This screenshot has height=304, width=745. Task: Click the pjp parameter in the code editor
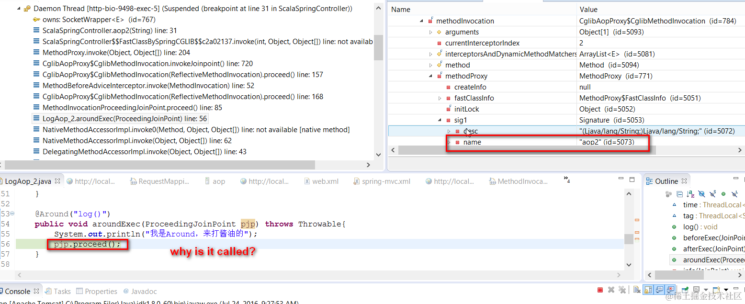(x=248, y=224)
